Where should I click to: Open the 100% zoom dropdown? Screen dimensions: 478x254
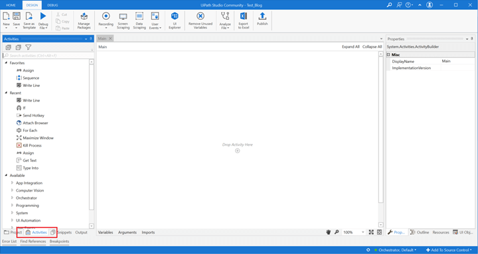coord(362,232)
